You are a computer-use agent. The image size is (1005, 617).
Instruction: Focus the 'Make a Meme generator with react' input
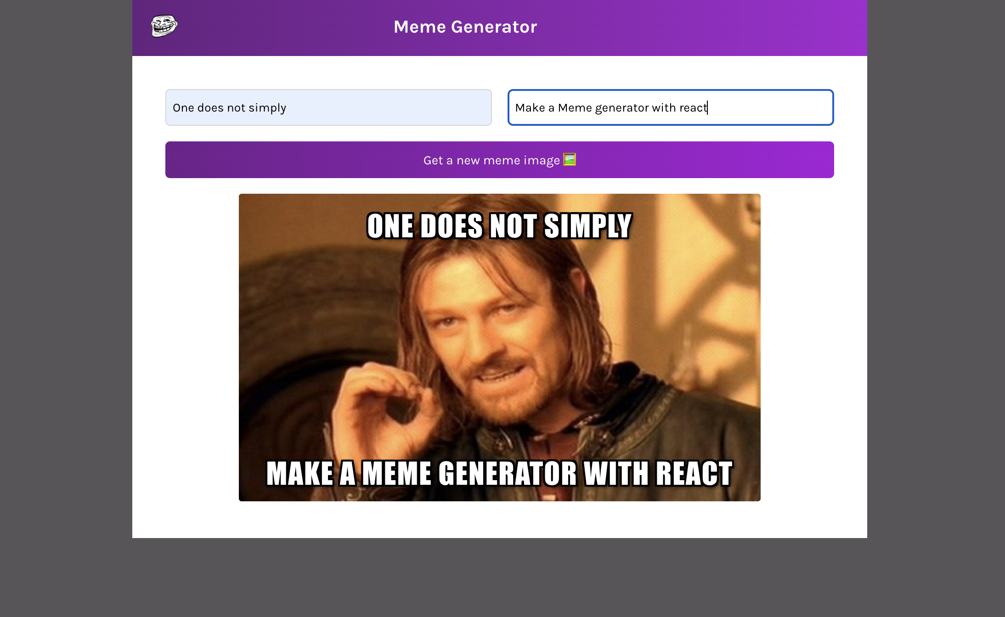tap(671, 107)
